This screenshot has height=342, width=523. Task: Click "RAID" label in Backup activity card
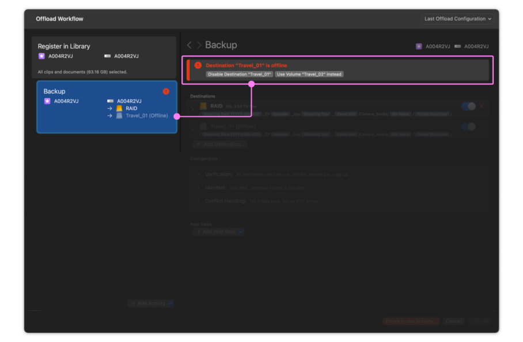pyautogui.click(x=131, y=108)
